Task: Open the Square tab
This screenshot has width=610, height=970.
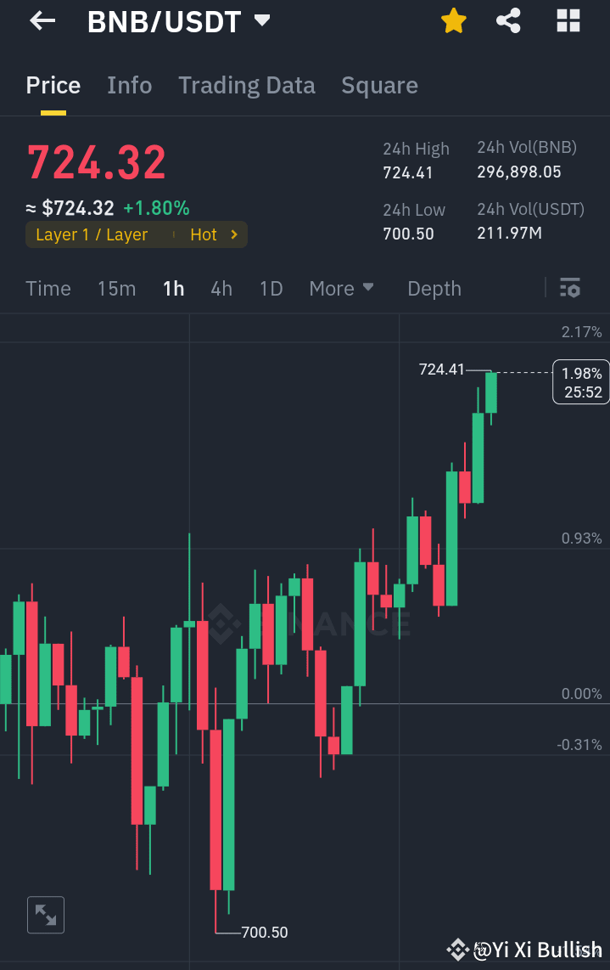Action: click(x=379, y=85)
